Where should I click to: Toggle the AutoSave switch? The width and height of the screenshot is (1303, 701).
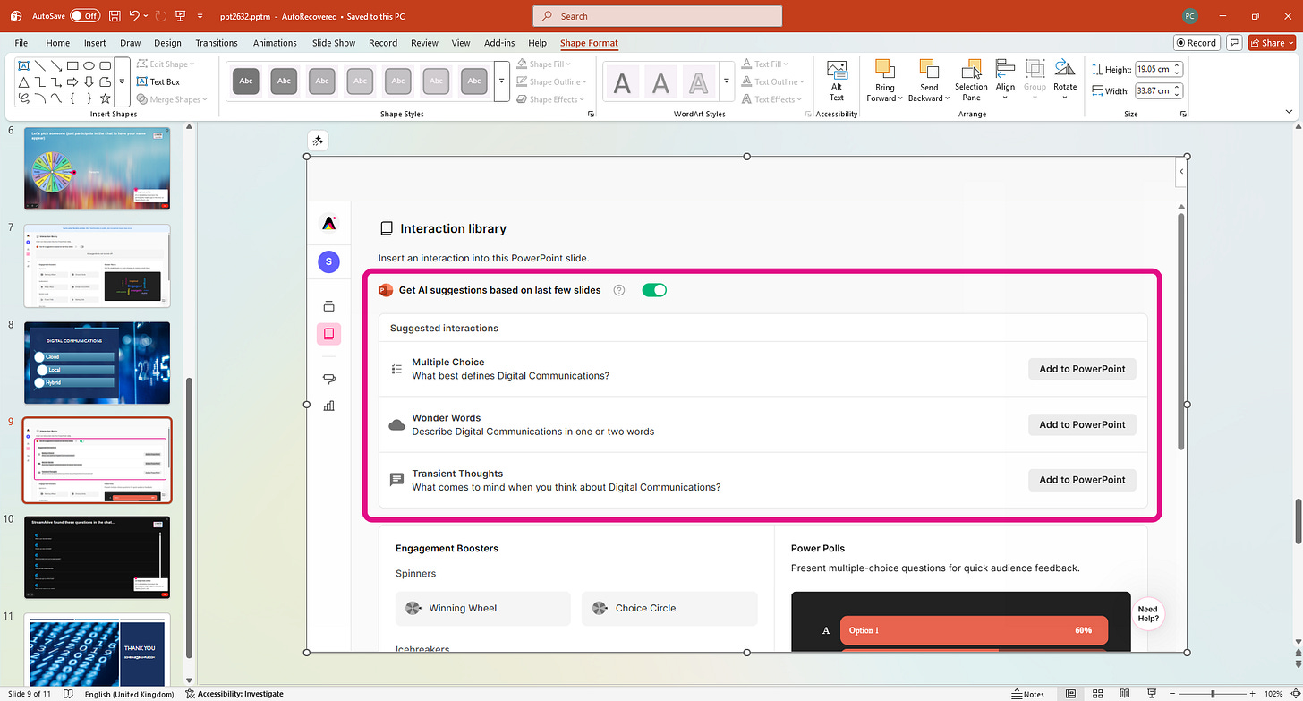(x=85, y=16)
